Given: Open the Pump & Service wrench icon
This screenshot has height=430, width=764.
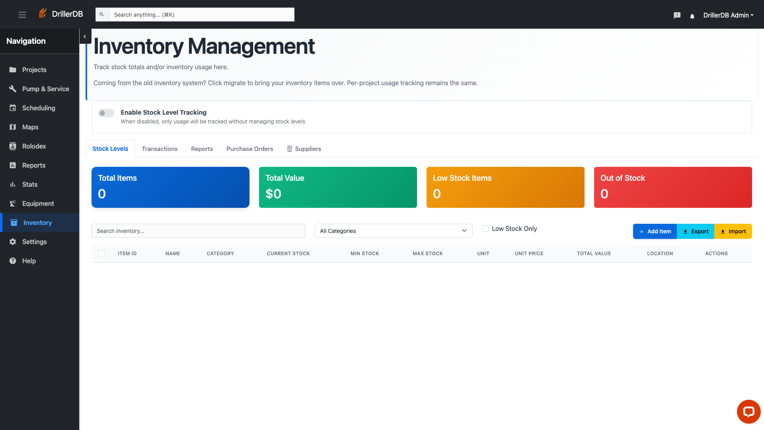Looking at the screenshot, I should pos(13,89).
